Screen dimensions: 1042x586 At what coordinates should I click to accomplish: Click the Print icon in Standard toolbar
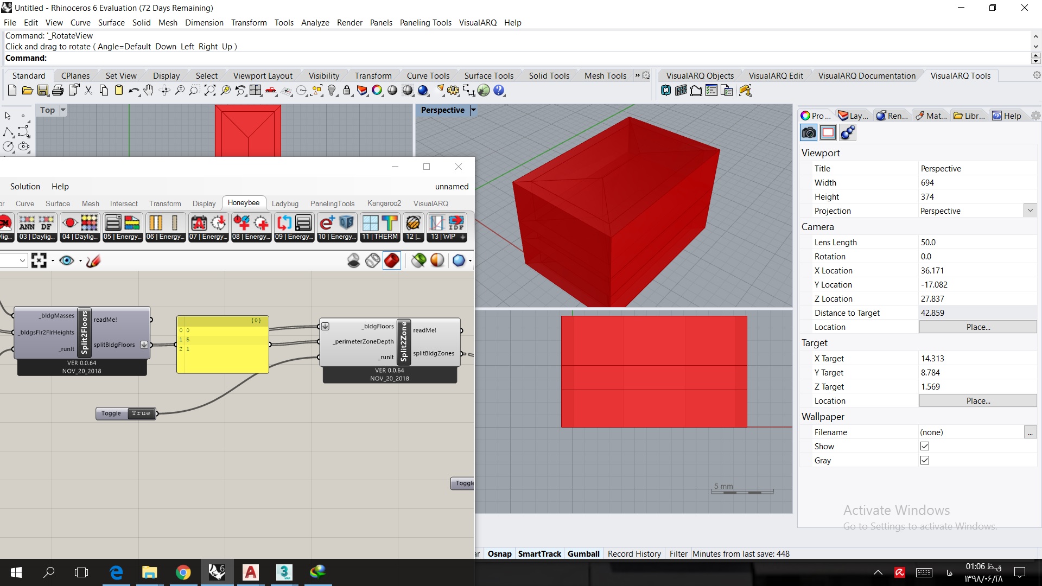(x=58, y=91)
